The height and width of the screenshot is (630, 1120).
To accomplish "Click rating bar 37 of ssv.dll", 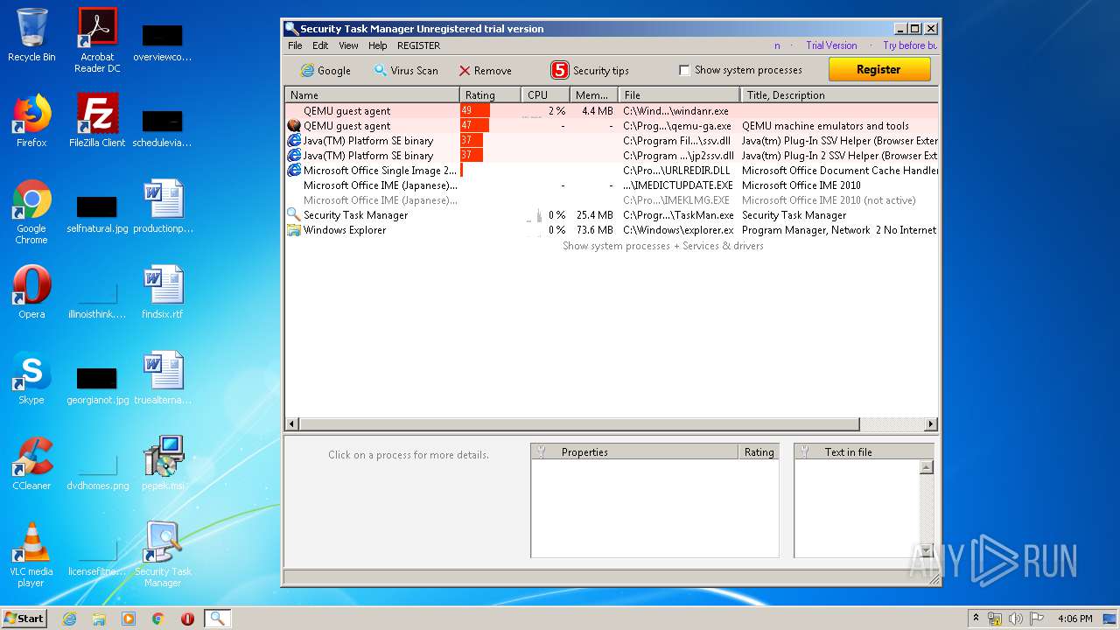I will click(x=472, y=141).
